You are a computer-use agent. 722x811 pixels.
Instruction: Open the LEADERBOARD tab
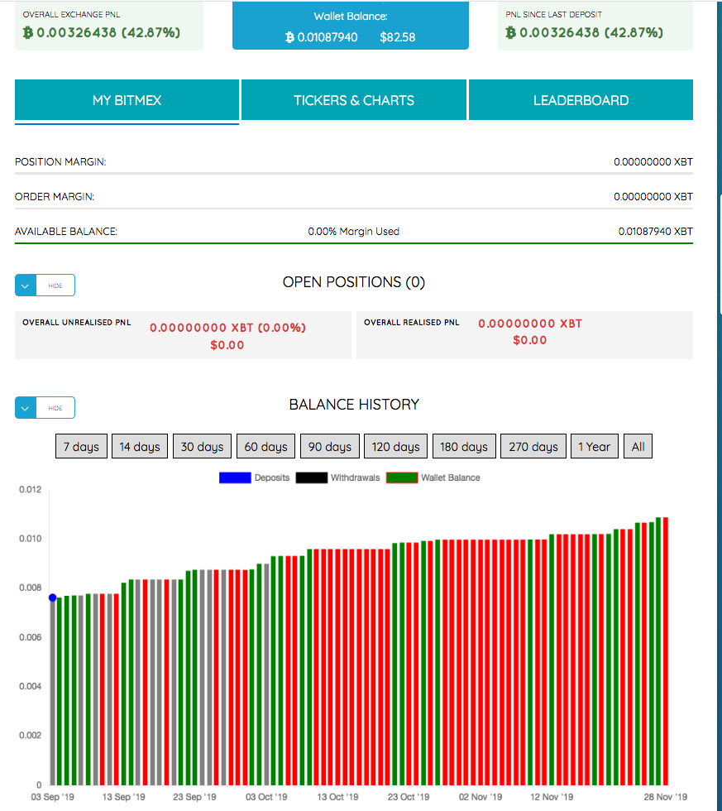pyautogui.click(x=581, y=100)
